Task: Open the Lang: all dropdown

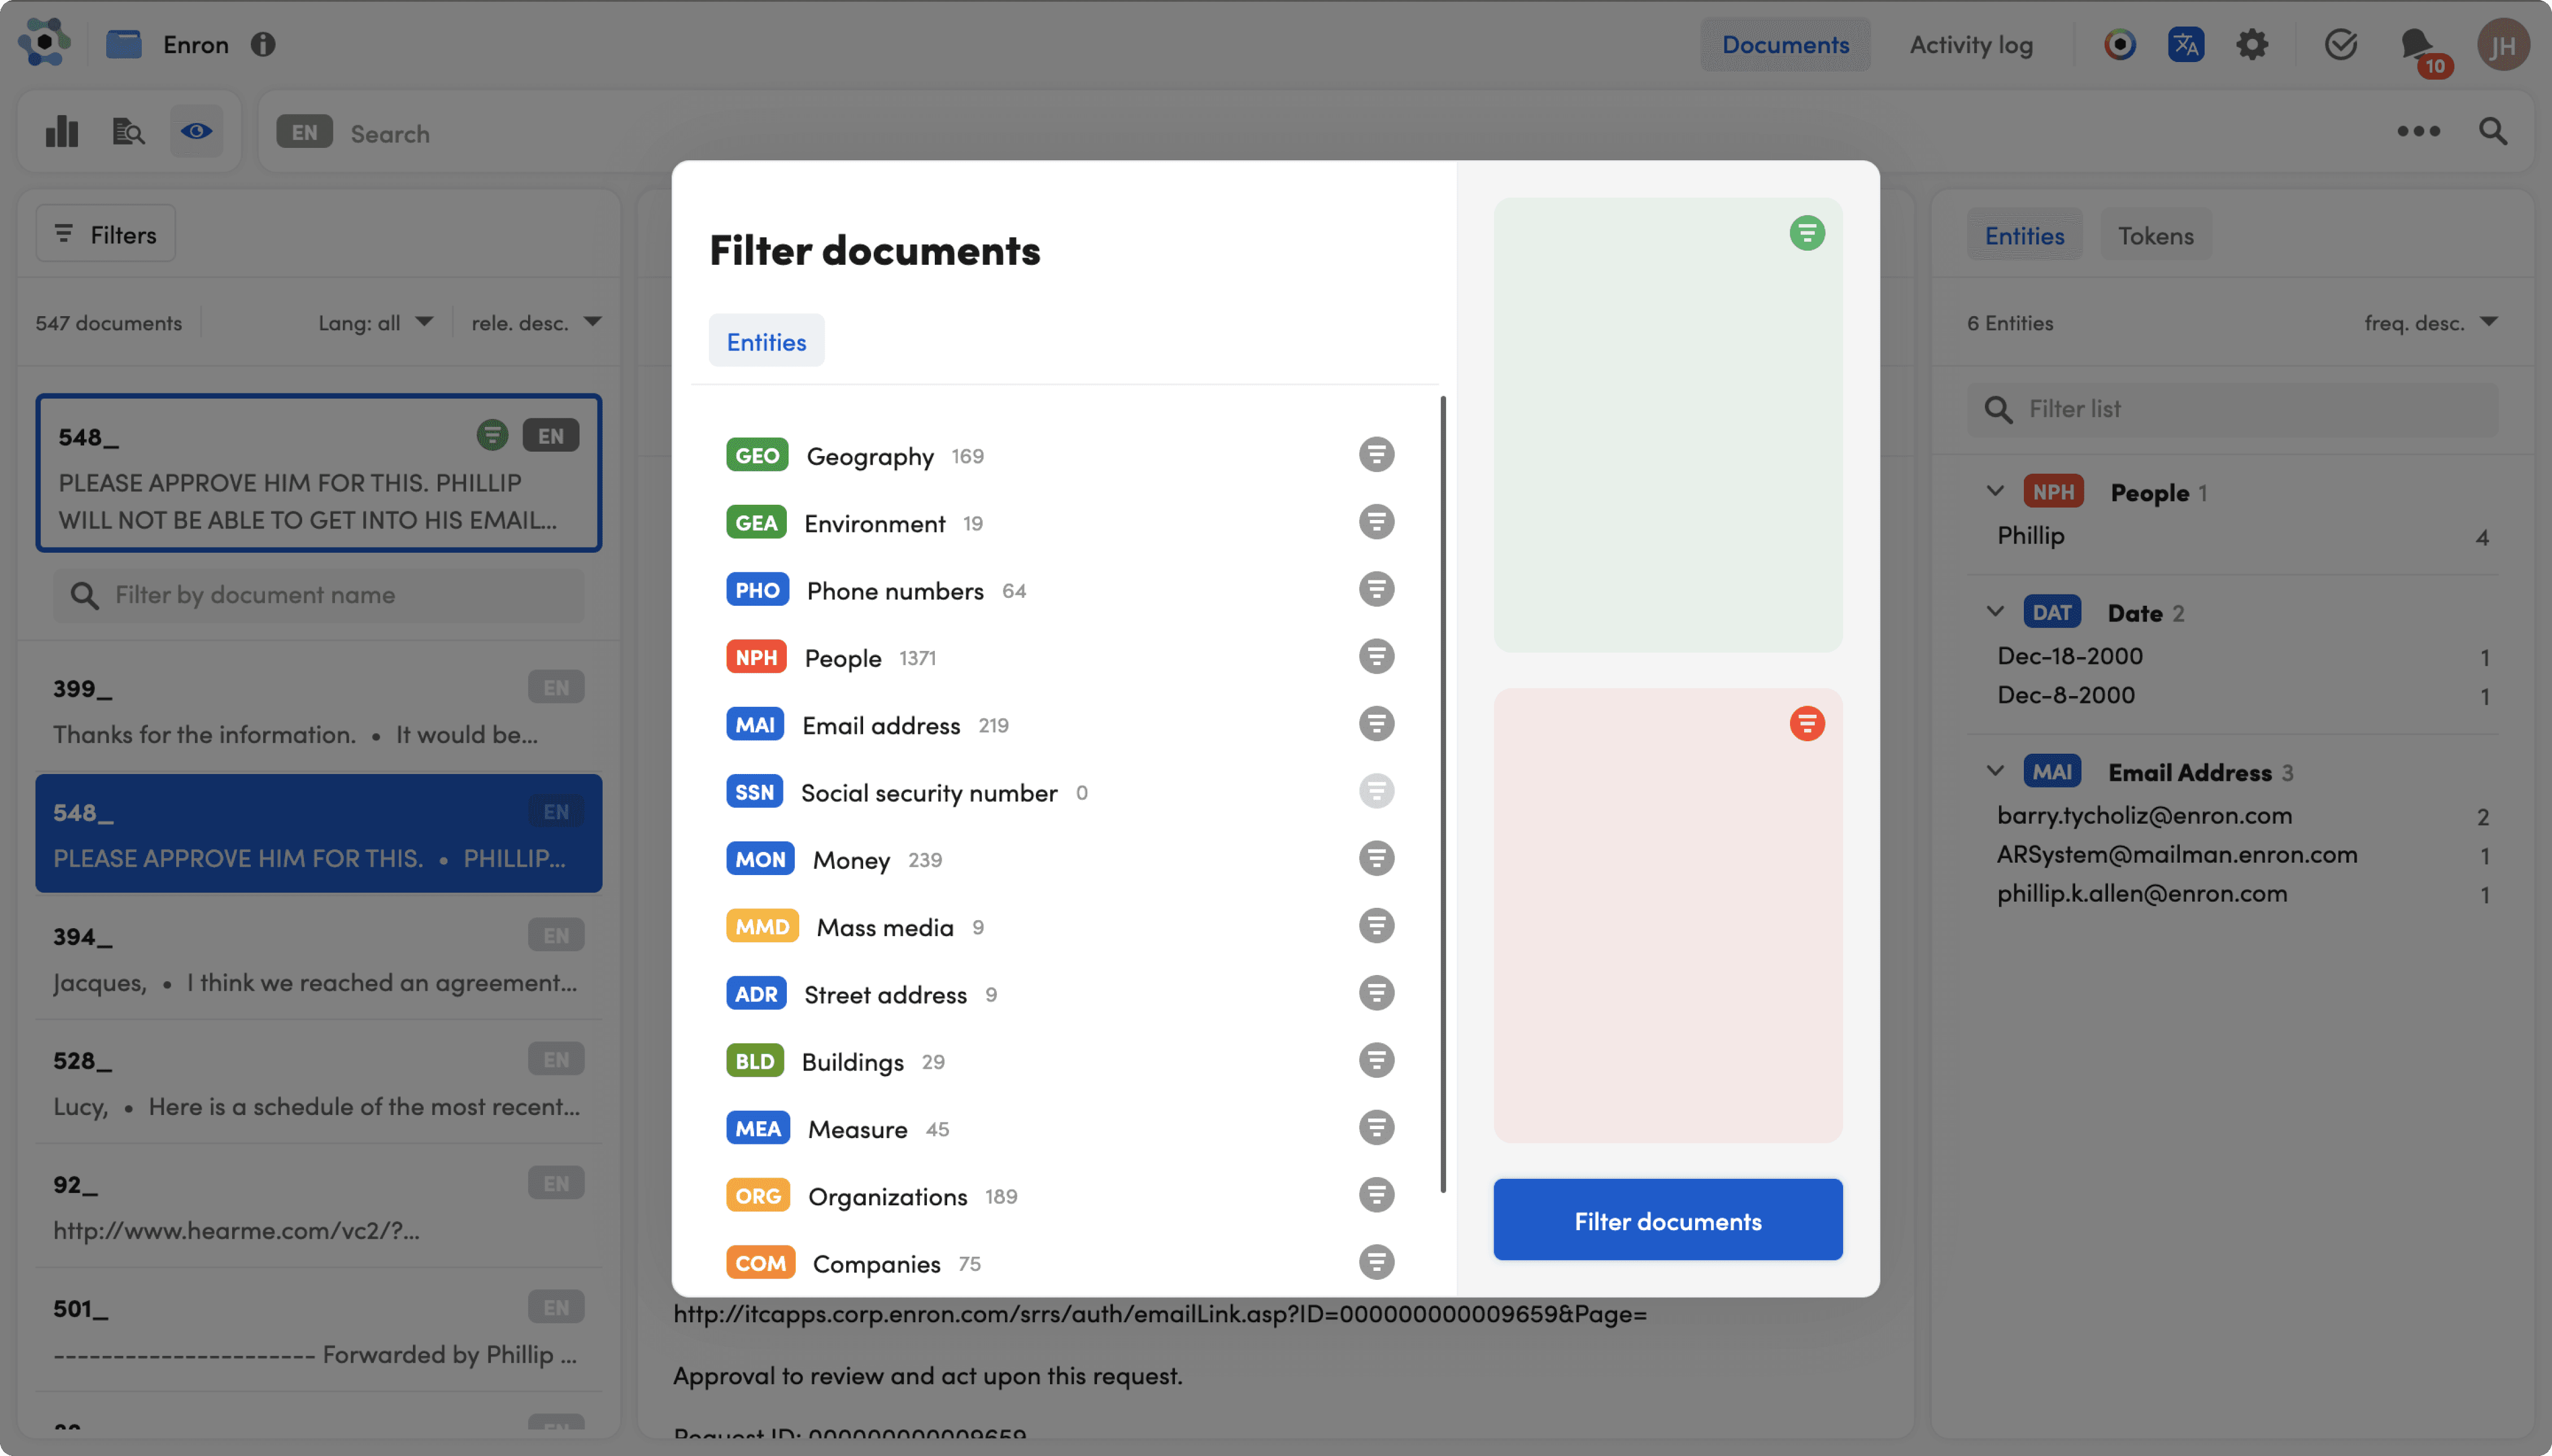Action: coord(376,323)
